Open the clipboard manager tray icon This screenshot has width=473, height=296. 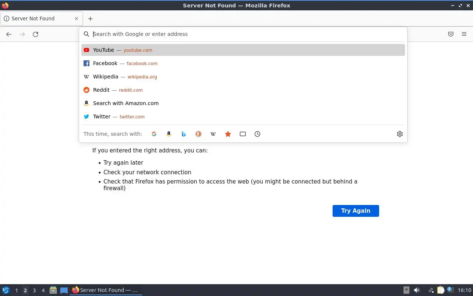pyautogui.click(x=441, y=290)
